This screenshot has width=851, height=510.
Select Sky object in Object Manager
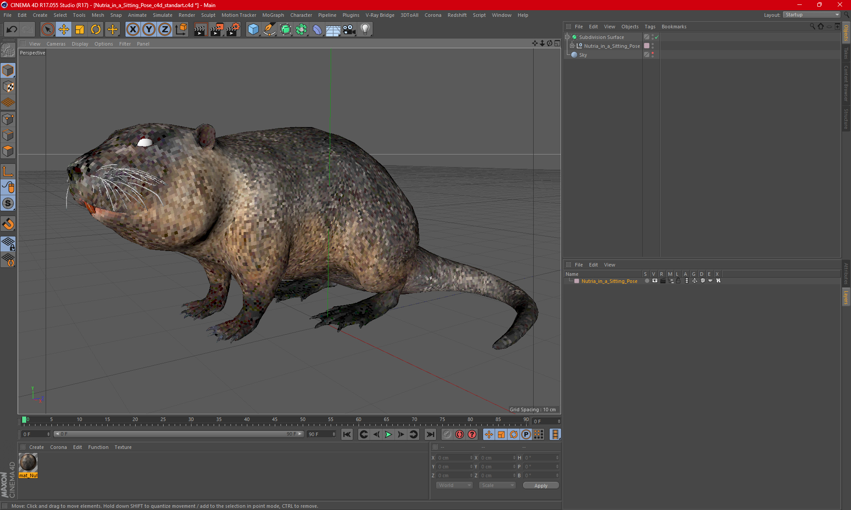[x=583, y=55]
